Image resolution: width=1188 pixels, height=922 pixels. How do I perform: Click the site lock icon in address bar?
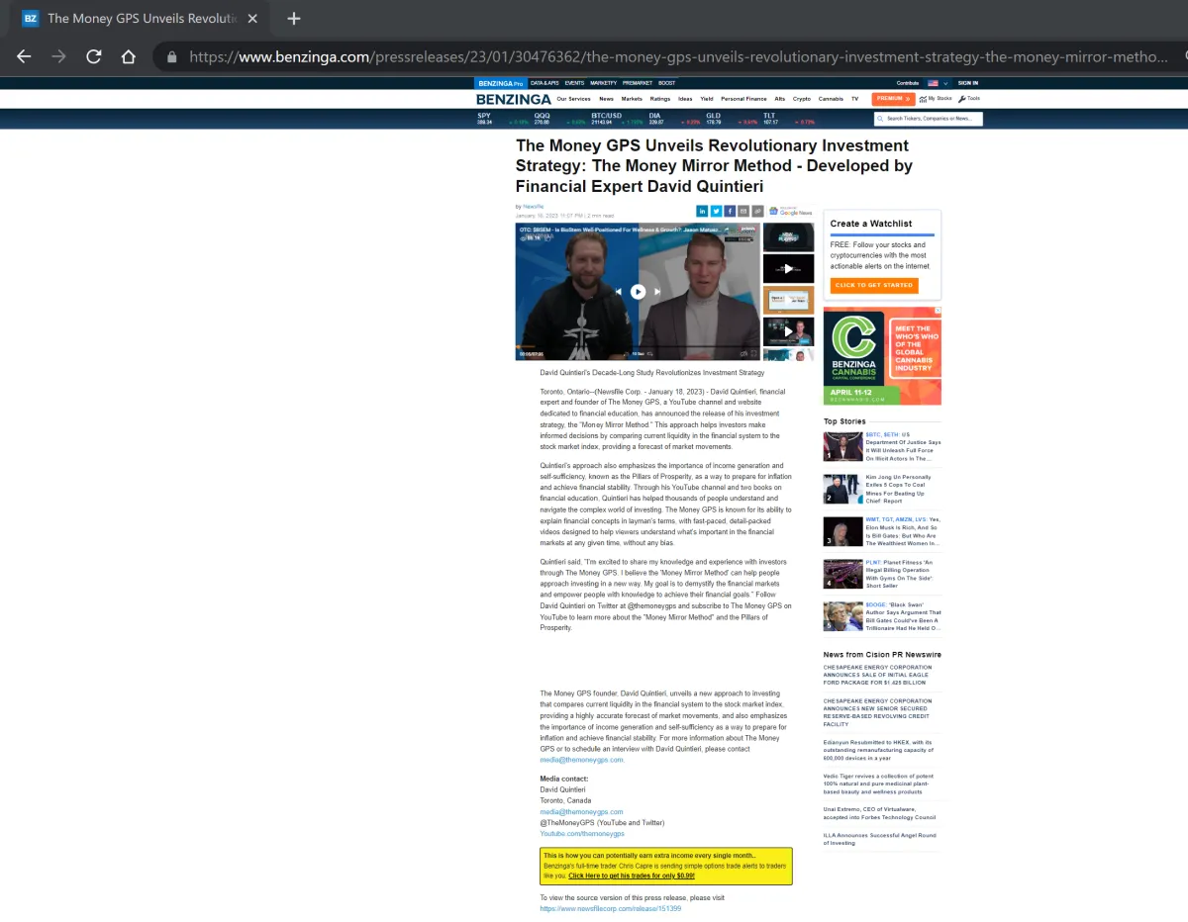(171, 57)
